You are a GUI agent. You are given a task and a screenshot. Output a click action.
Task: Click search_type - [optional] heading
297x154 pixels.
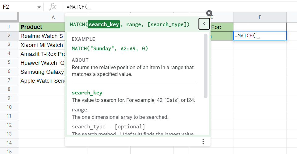[x=108, y=127]
